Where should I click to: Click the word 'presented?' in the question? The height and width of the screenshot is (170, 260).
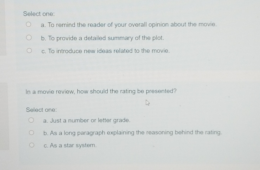tap(162, 91)
